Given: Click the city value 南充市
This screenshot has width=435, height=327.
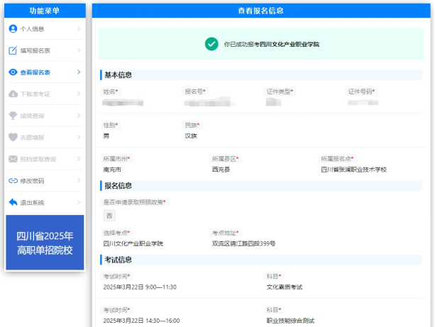Looking at the screenshot, I should (112, 170).
